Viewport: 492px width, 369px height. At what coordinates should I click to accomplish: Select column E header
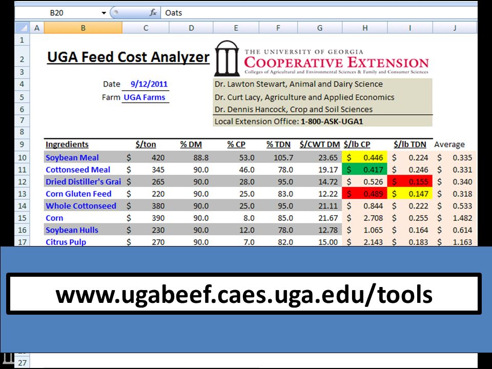click(236, 28)
